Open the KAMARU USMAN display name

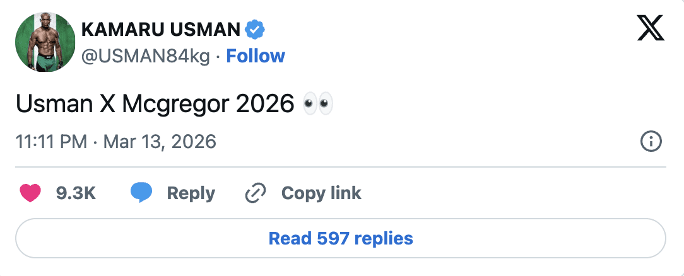[x=161, y=29]
